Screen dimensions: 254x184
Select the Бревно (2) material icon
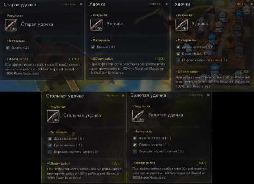8,47
